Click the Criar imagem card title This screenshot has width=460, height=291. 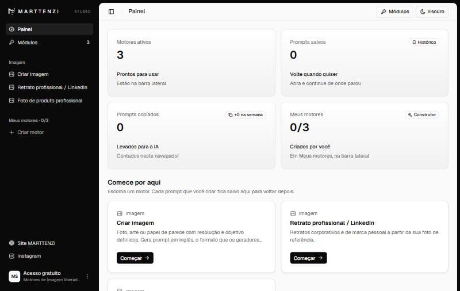tap(135, 223)
